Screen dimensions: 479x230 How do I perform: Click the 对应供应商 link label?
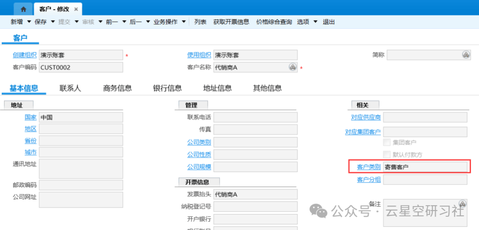(365, 117)
